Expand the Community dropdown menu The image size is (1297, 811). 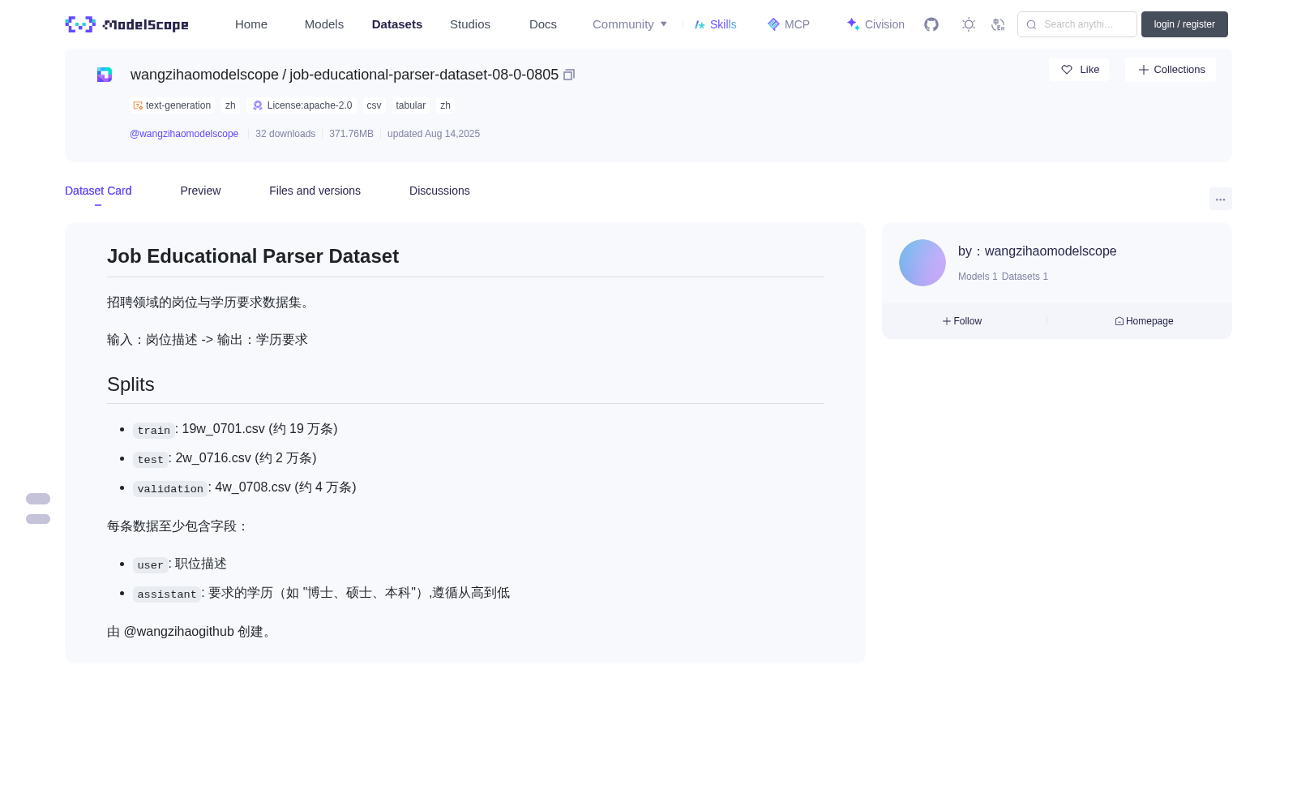[x=630, y=24]
